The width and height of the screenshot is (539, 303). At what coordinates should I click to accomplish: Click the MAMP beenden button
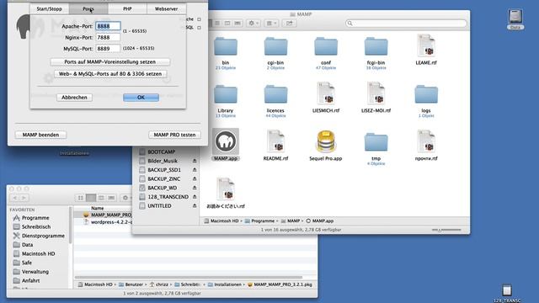pos(40,135)
